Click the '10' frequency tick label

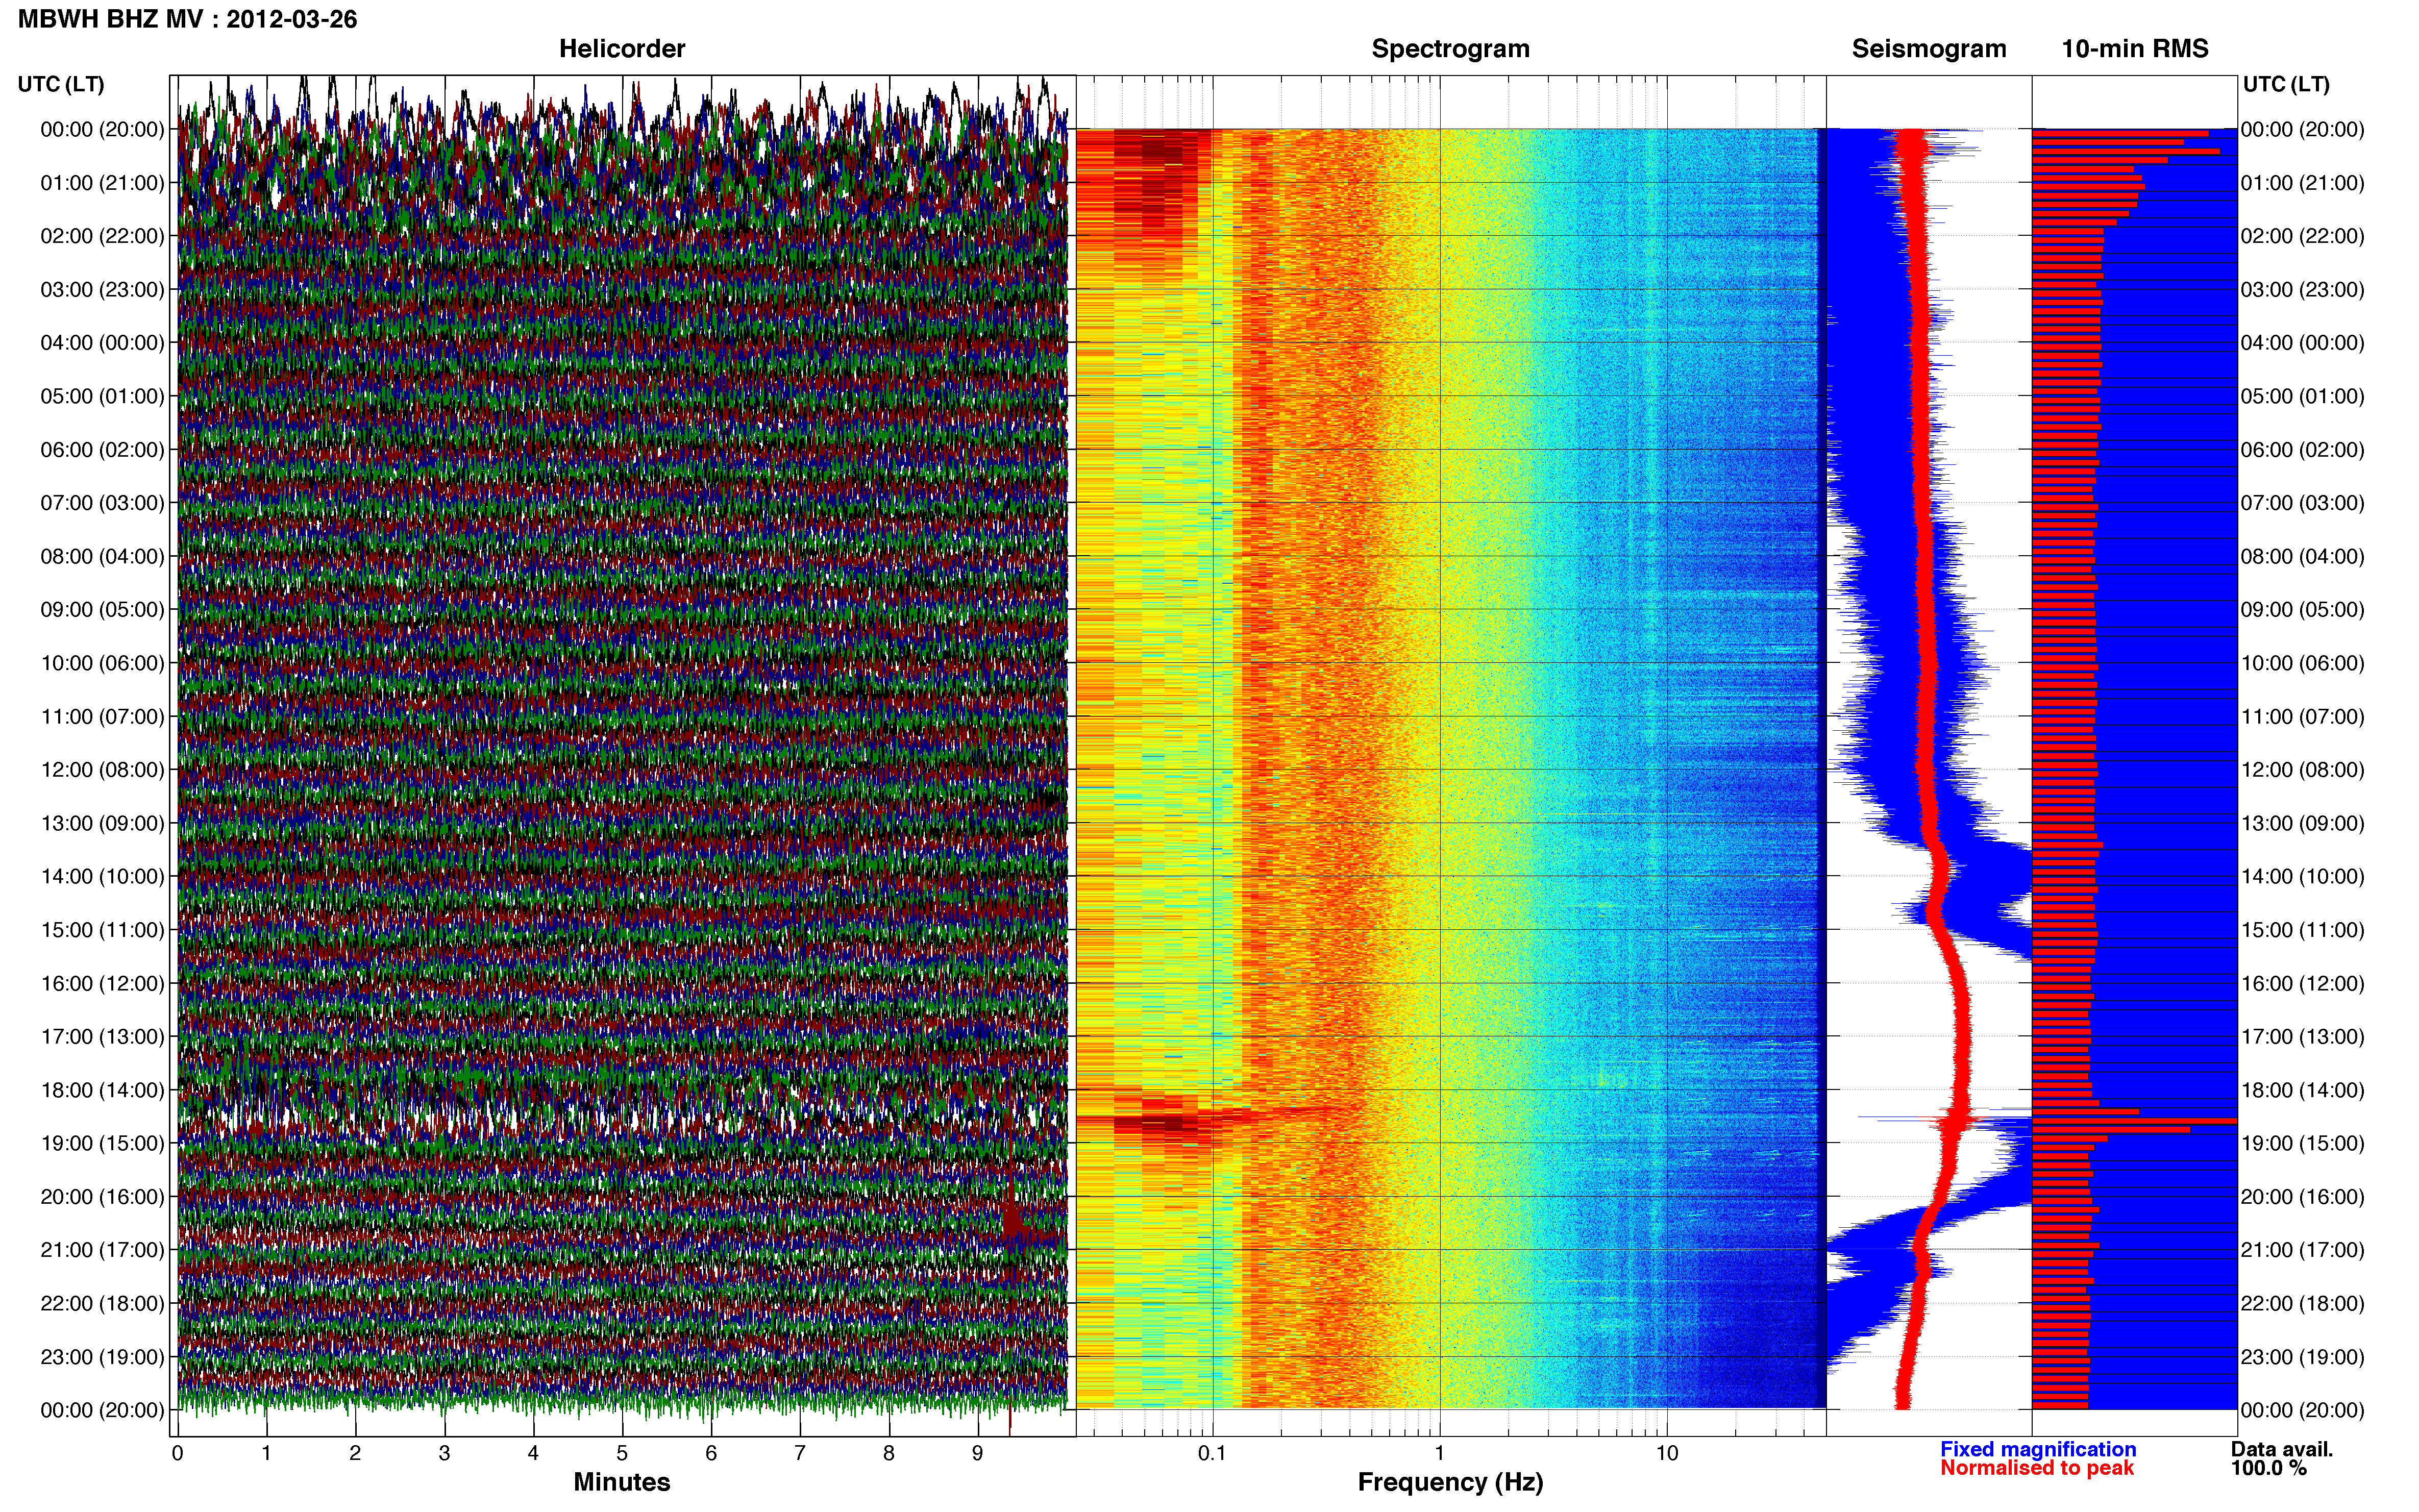point(1667,1453)
